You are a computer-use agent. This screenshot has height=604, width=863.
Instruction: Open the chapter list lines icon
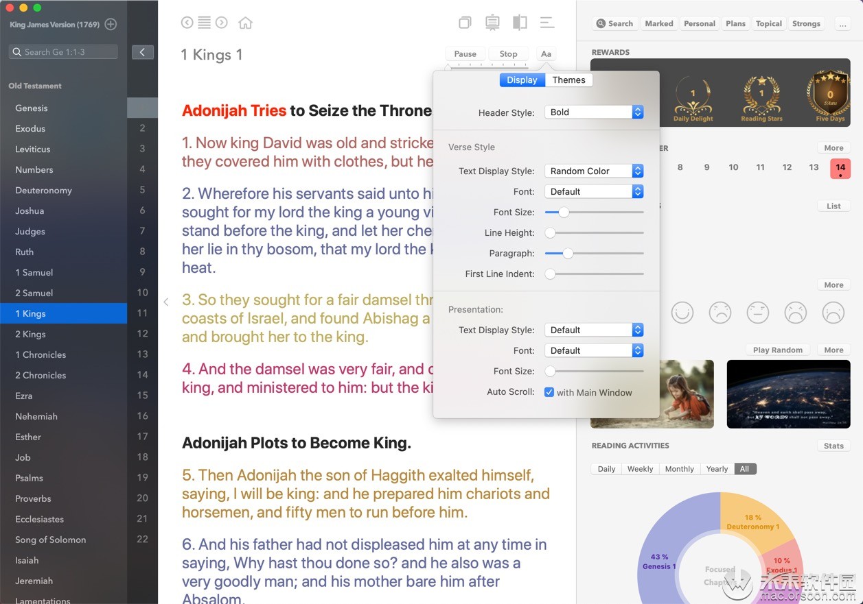(204, 23)
